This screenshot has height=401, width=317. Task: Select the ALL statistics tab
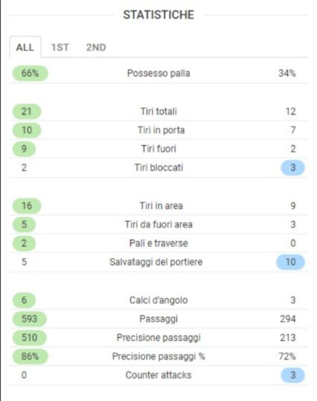click(x=25, y=47)
